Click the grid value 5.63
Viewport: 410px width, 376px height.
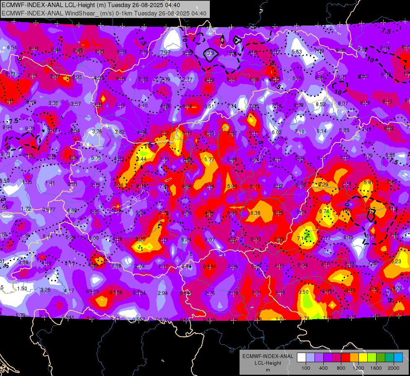point(297,52)
